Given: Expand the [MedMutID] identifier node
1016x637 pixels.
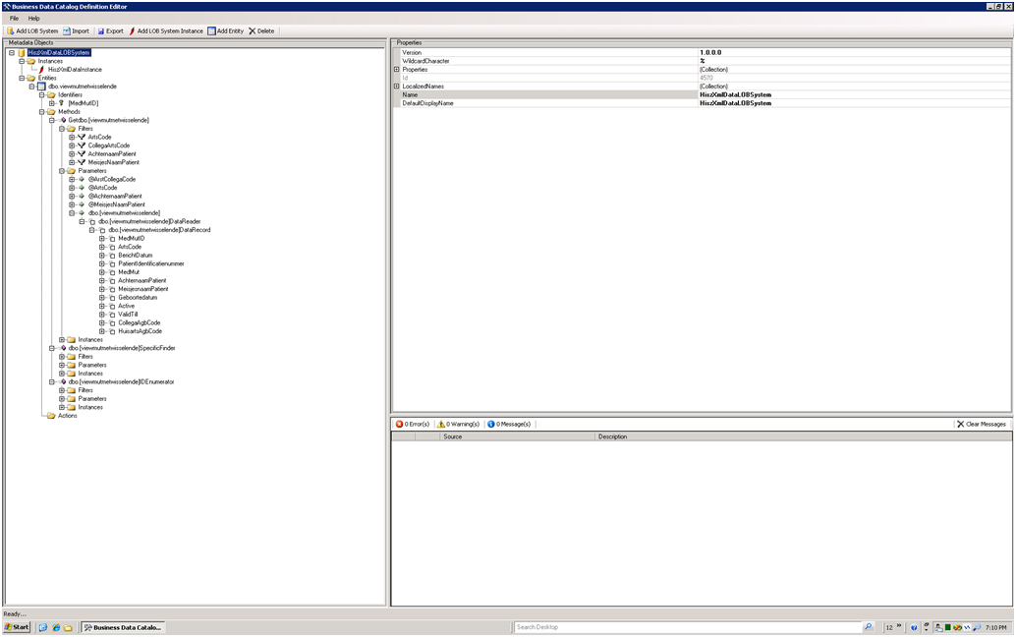Looking at the screenshot, I should click(x=52, y=103).
